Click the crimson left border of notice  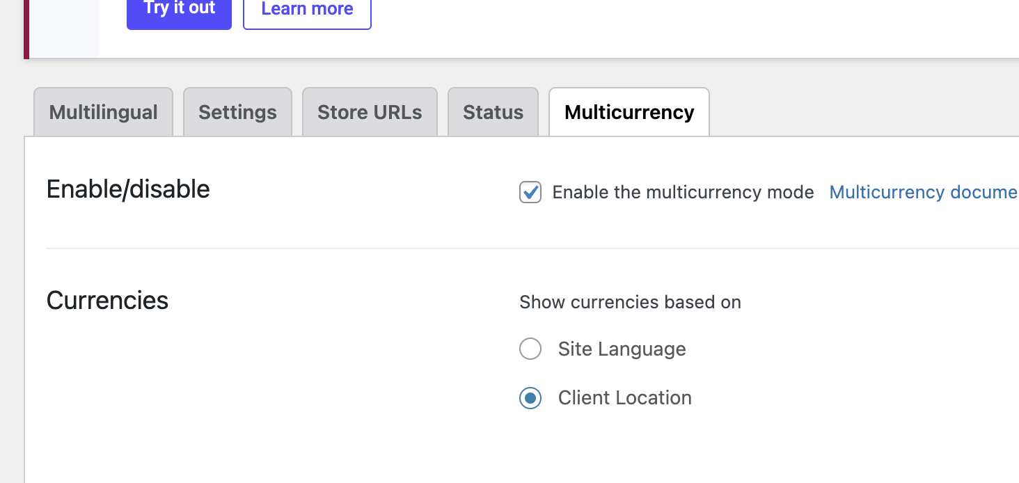click(26, 28)
